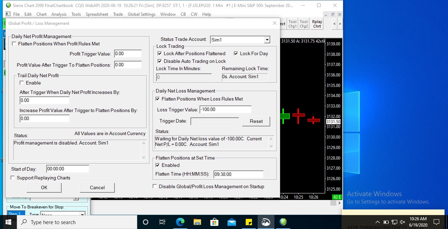Close the Global Profit / Loss Management dialog
This screenshot has width=448, height=229.
275,23
